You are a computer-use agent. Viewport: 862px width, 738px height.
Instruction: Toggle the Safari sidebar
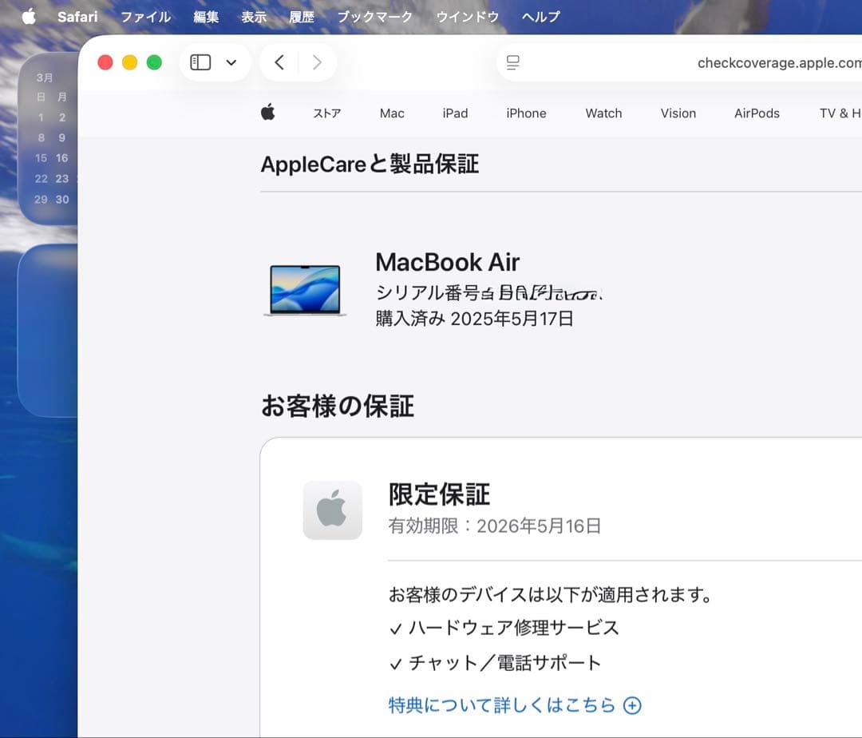[200, 61]
